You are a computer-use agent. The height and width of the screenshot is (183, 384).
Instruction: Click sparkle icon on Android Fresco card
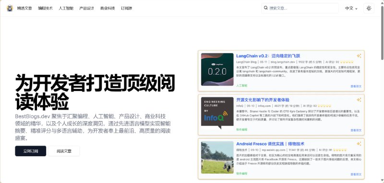click(359, 144)
